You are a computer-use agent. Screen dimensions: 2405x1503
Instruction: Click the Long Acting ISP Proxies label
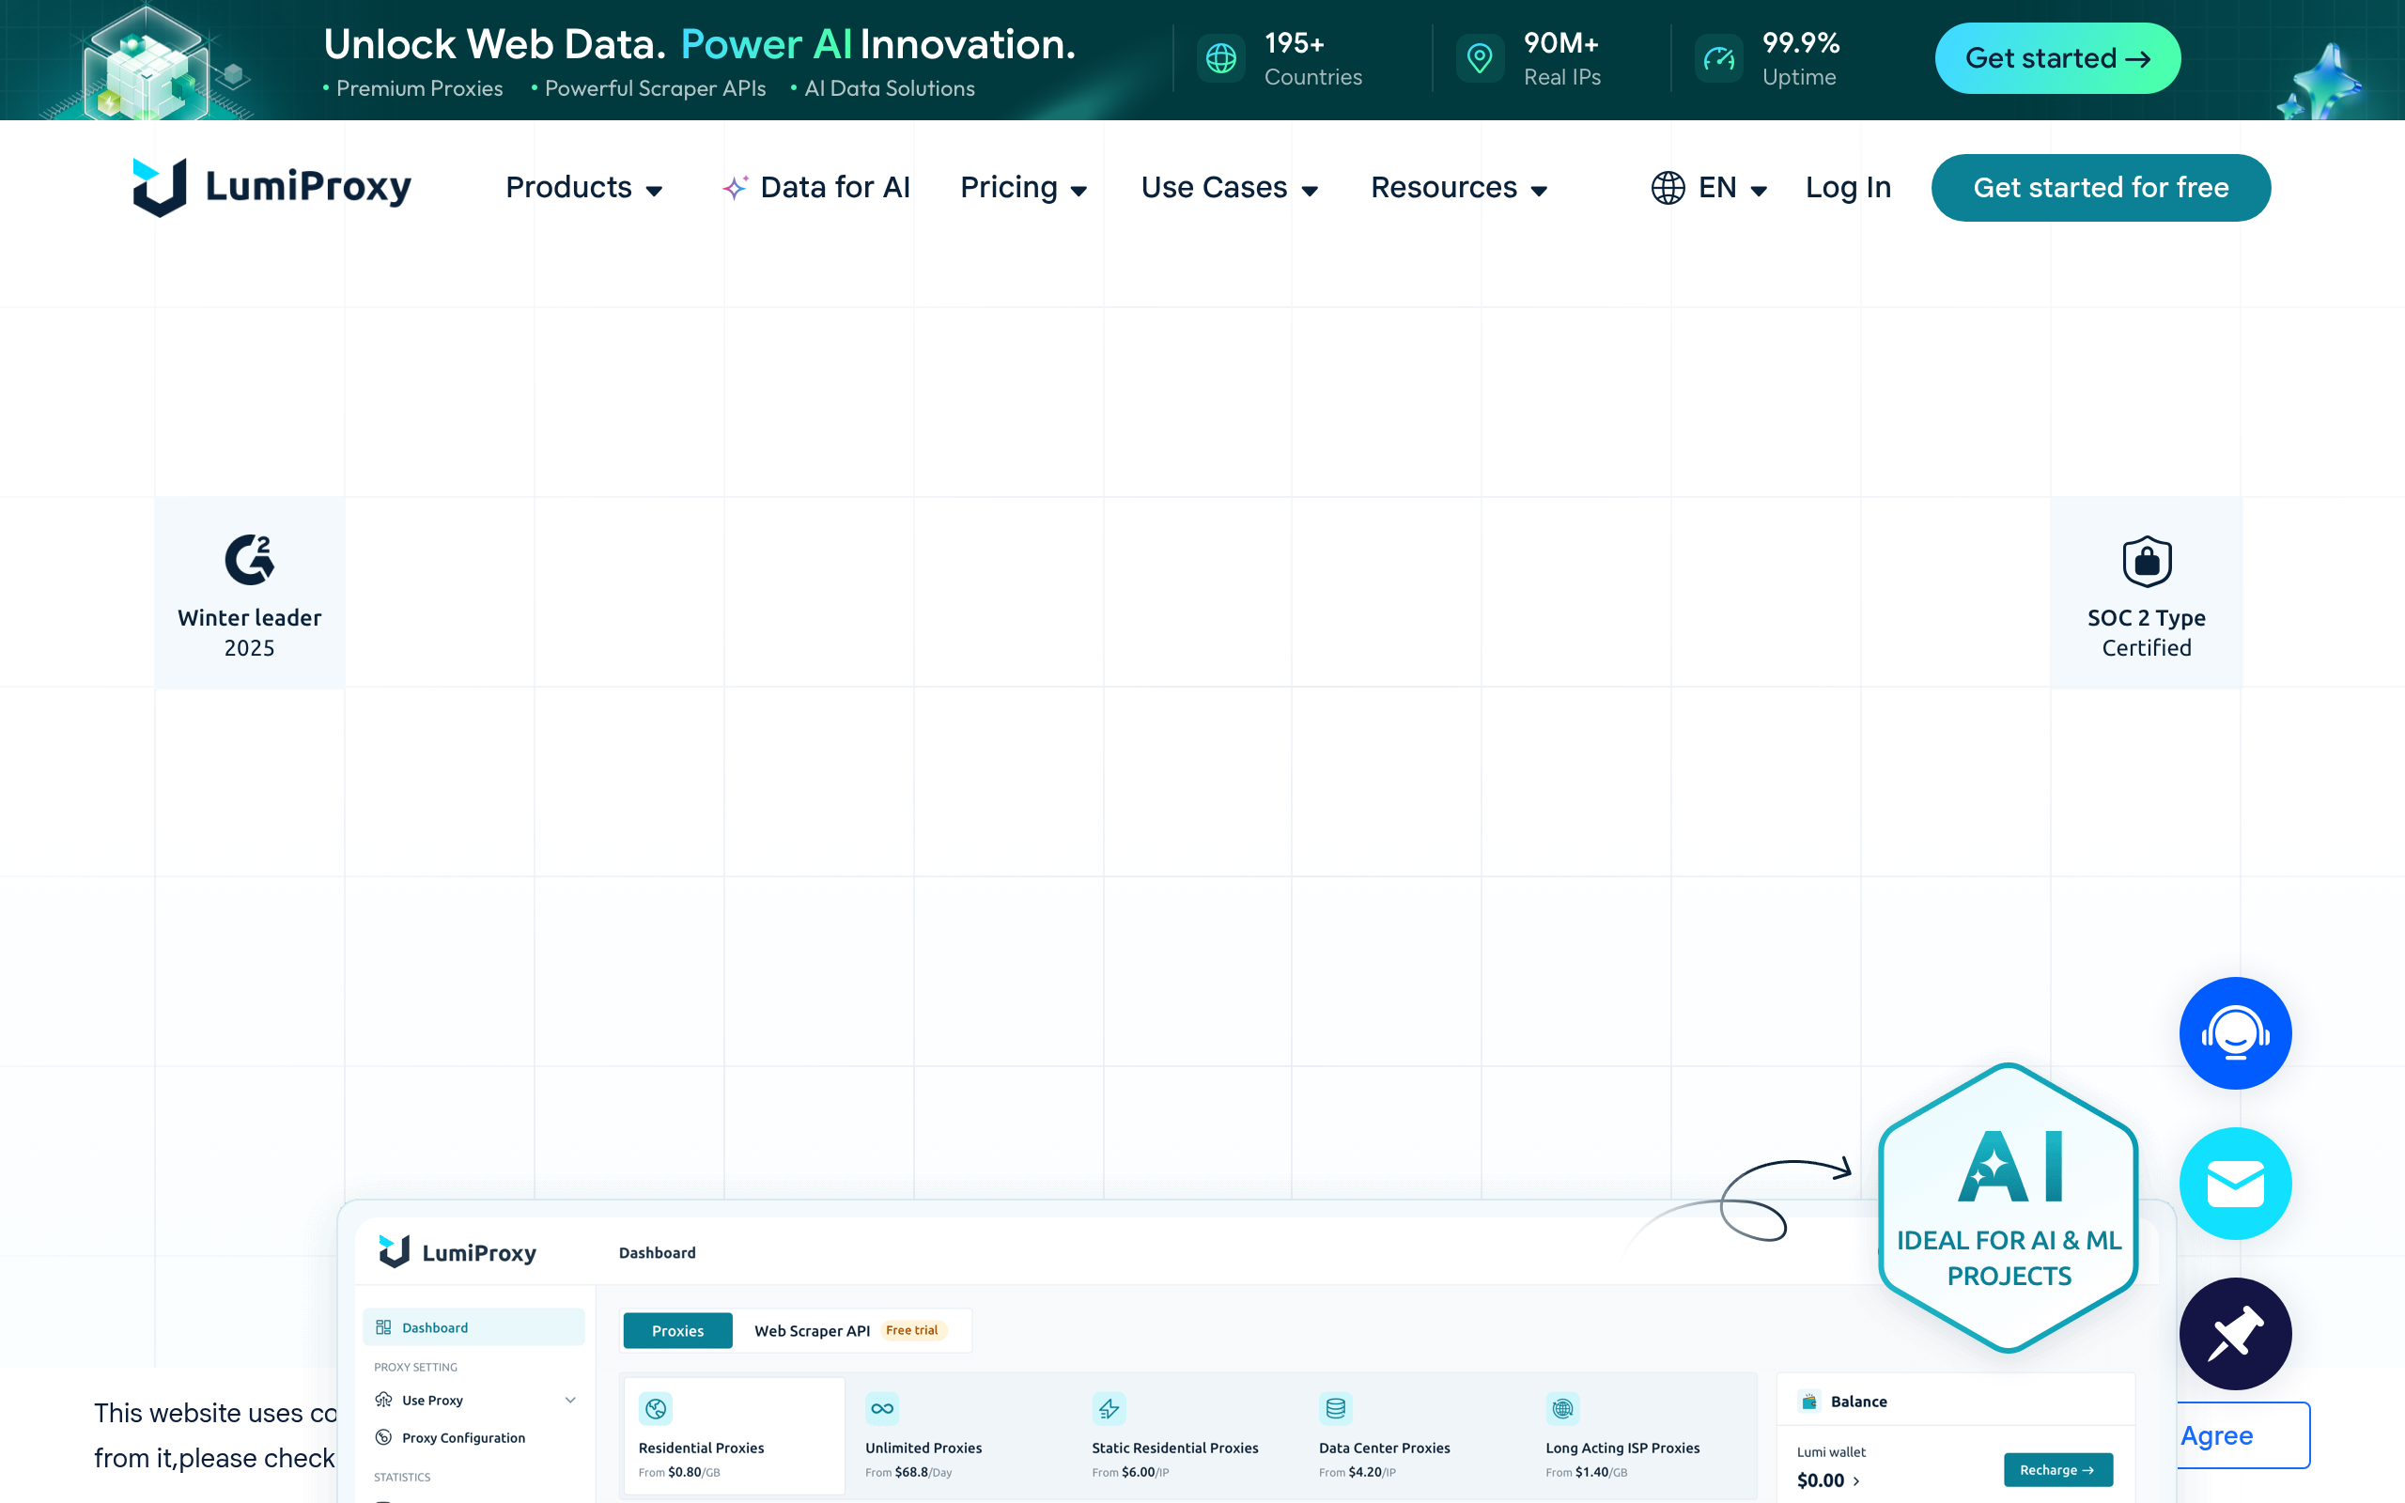point(1621,1448)
